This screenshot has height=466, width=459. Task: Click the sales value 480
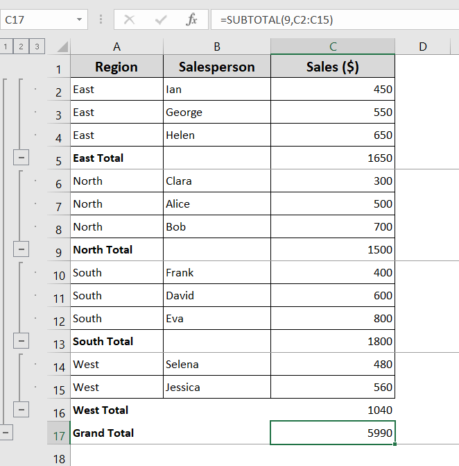click(333, 364)
